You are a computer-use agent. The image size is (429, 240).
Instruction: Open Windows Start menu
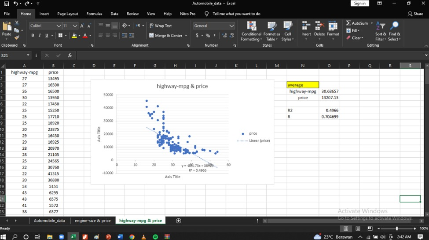point(3,236)
